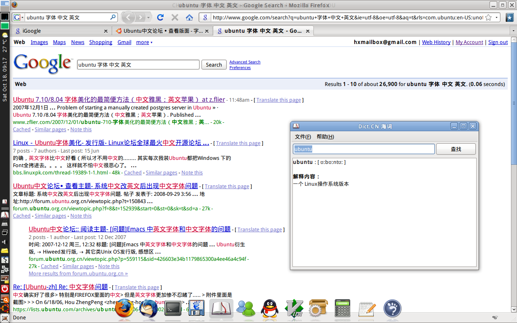517x323 pixels.
Task: Go to Firefox home page icon
Action: (x=189, y=17)
